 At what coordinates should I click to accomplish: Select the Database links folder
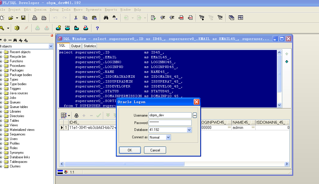pos(20,157)
